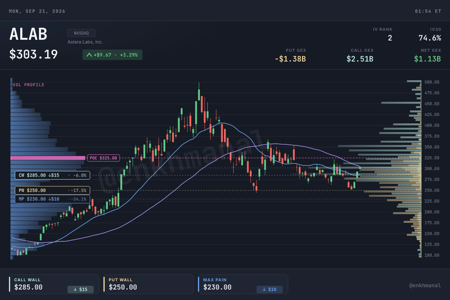This screenshot has height=300, width=450.
Task: Click the 400.00 price axis label
Action: pos(432,125)
